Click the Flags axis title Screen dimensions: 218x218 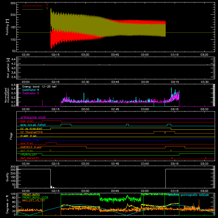[x=11, y=136]
